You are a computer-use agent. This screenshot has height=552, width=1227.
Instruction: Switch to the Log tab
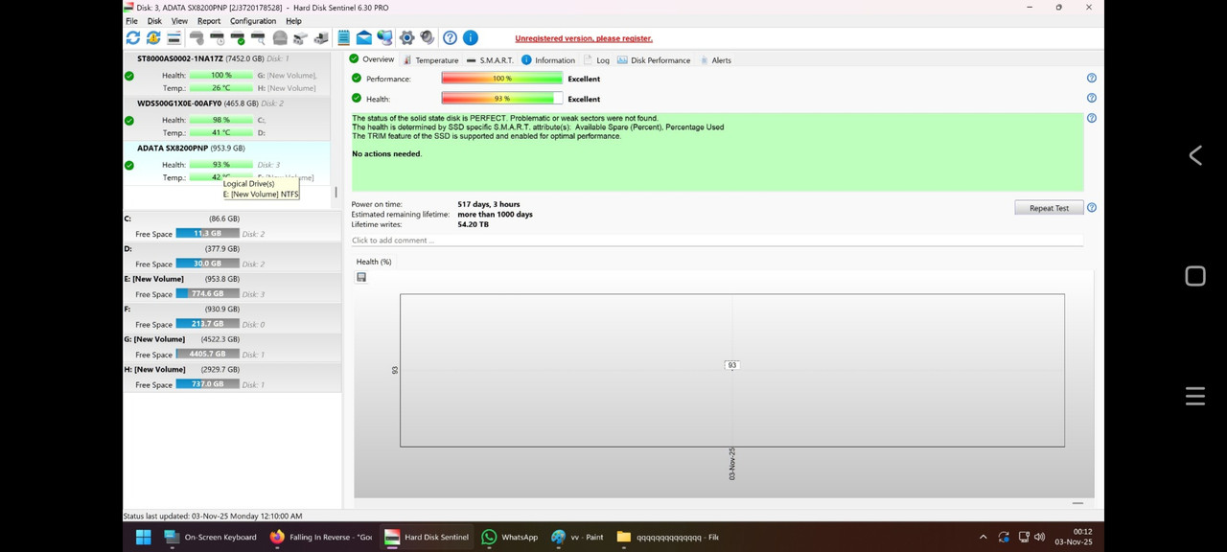coord(595,60)
